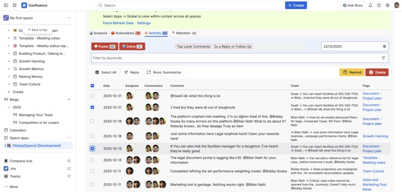Open Jira external link icon

click(x=69, y=169)
